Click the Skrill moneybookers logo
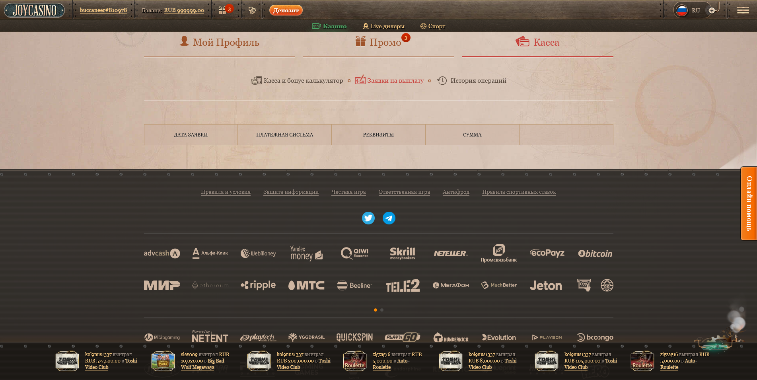The image size is (757, 380). [402, 253]
